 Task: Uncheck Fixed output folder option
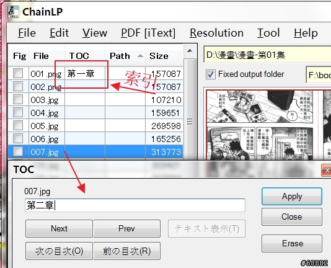pos(211,74)
